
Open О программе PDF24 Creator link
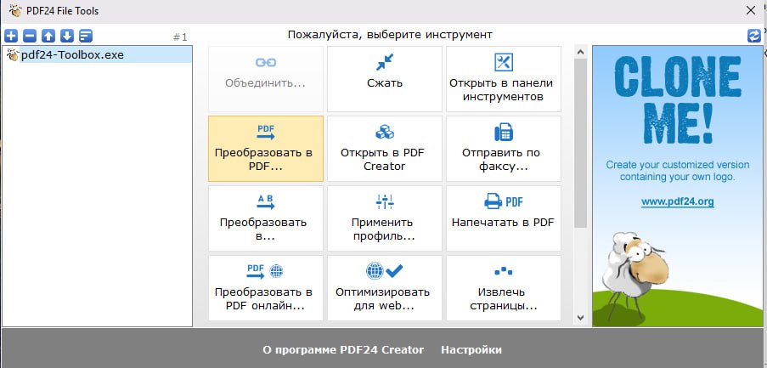343,350
